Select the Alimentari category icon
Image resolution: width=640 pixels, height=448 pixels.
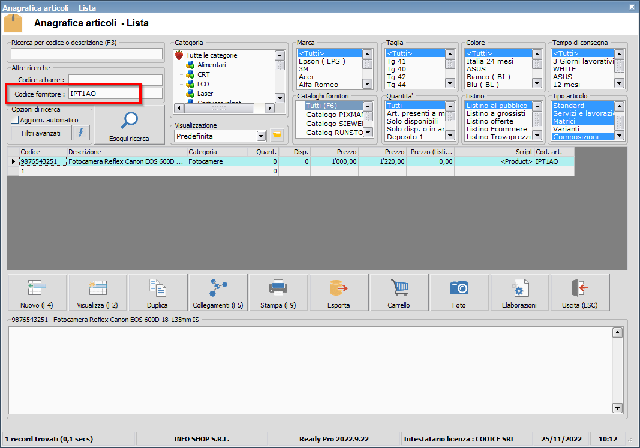coord(190,65)
